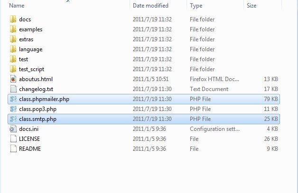Click the PHP File type of class.pop3.php
Screen dimensions: 298x193
[200, 109]
